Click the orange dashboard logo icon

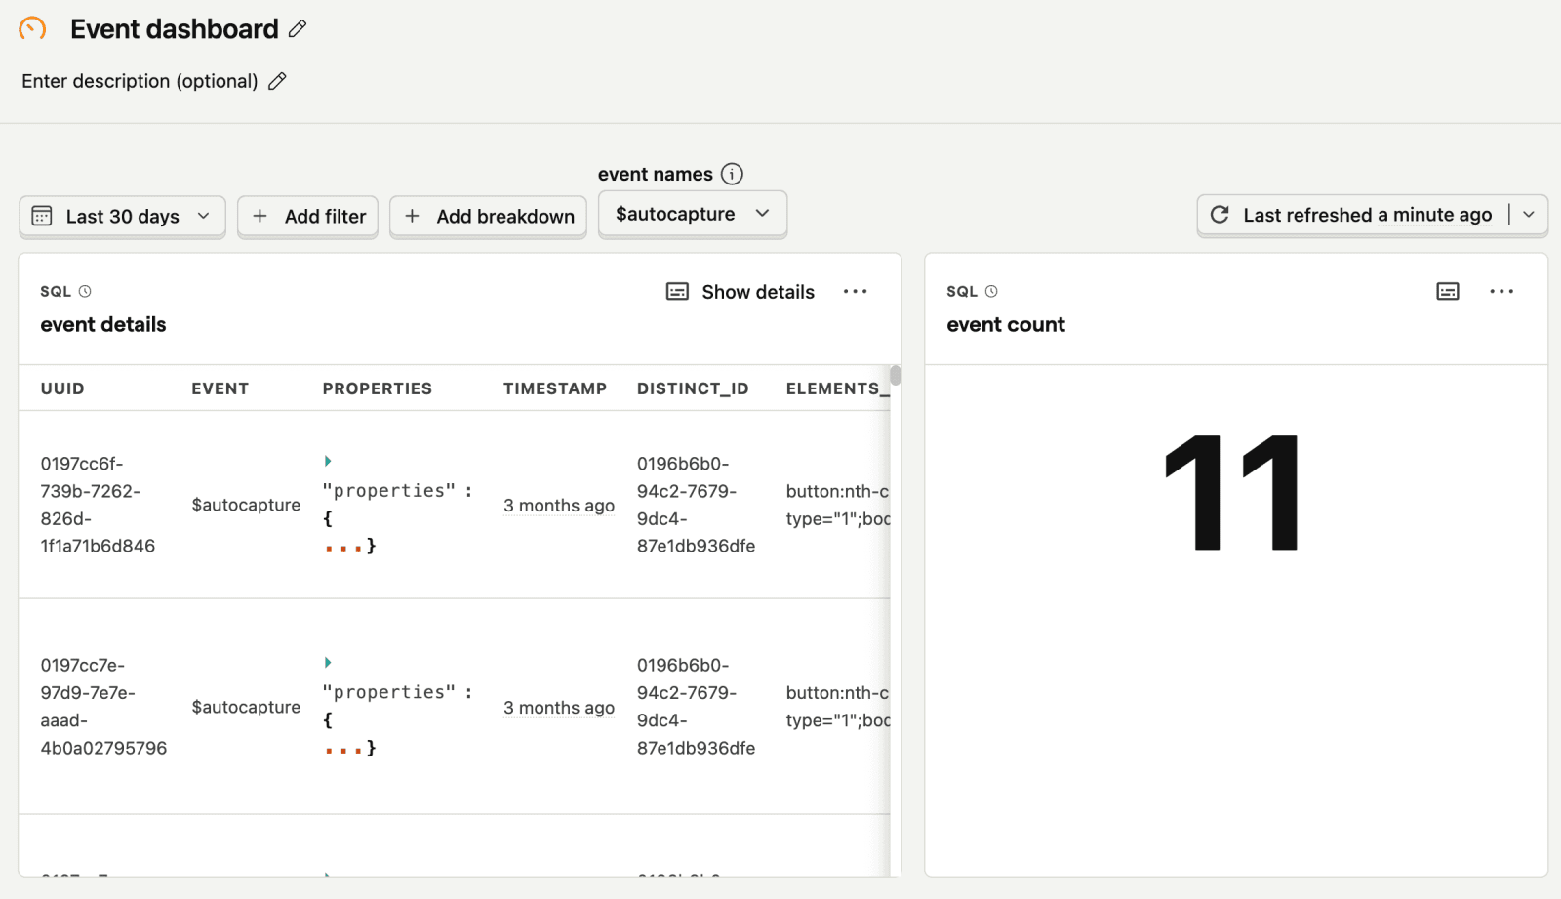click(x=32, y=28)
